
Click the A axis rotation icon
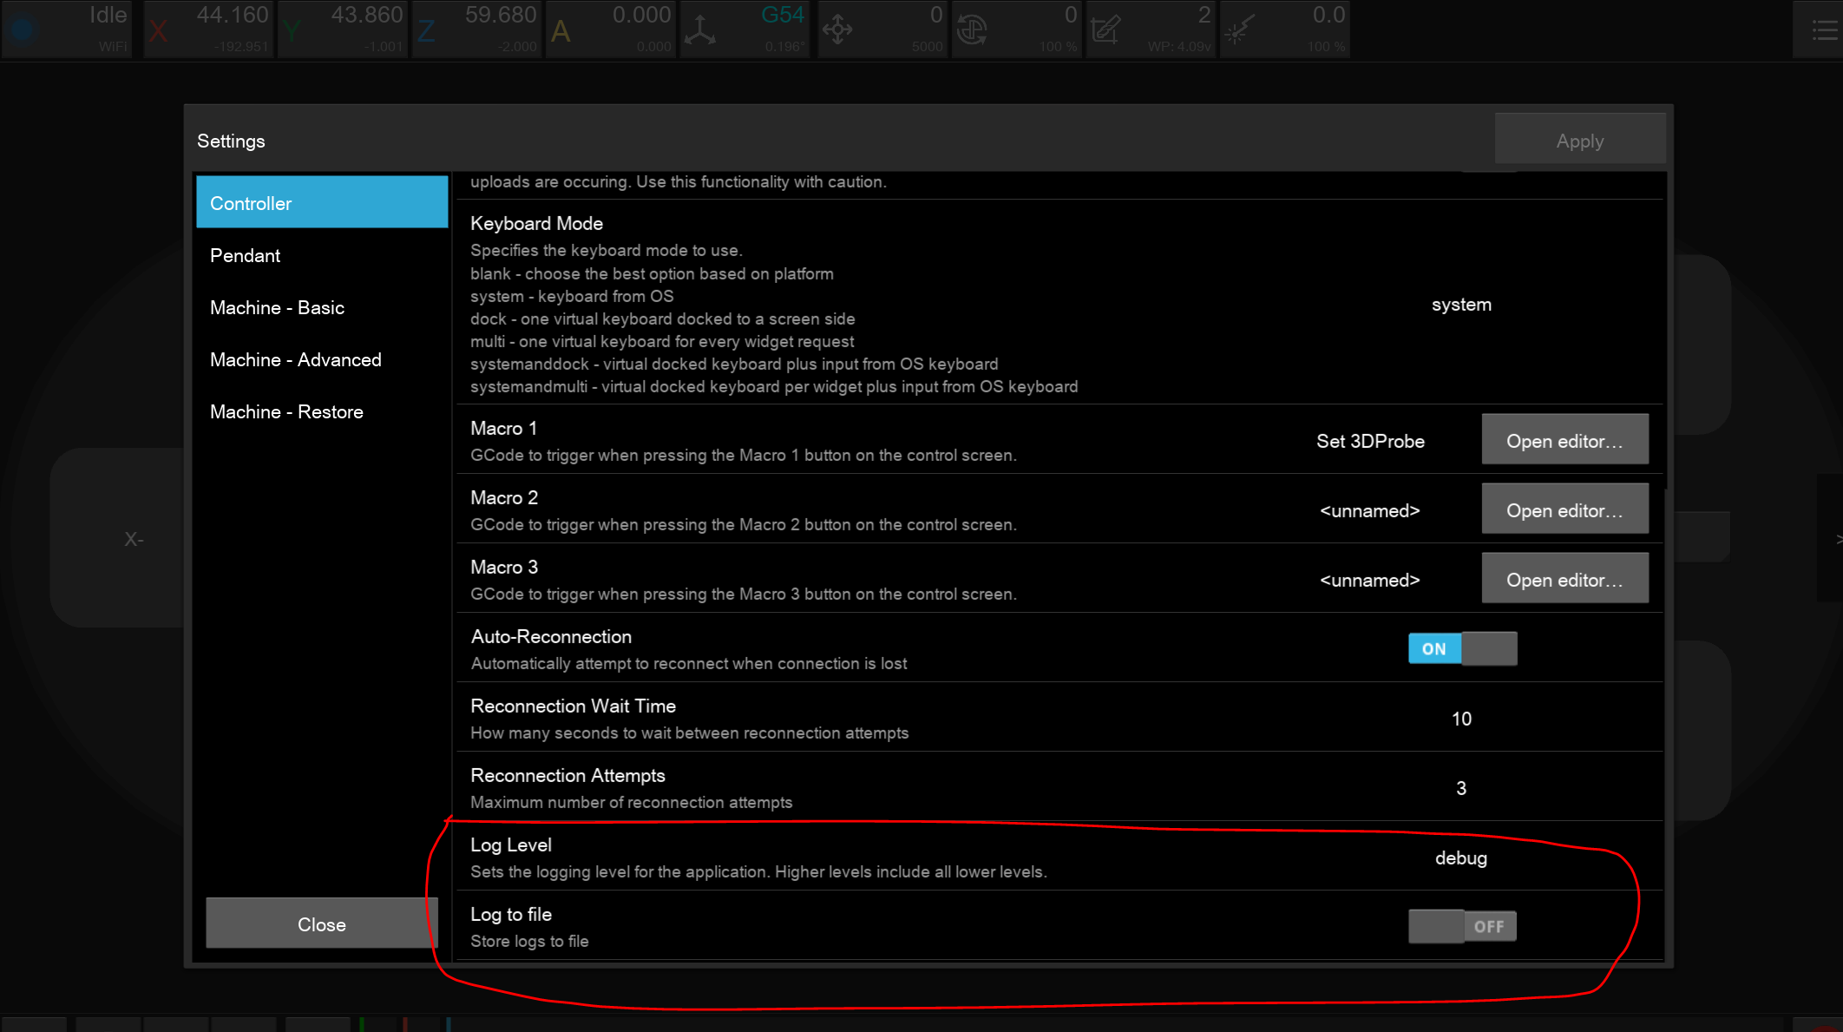pos(561,31)
